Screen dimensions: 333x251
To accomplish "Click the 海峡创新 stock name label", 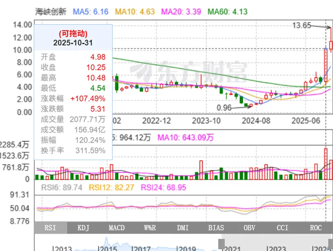I will coord(51,12).
